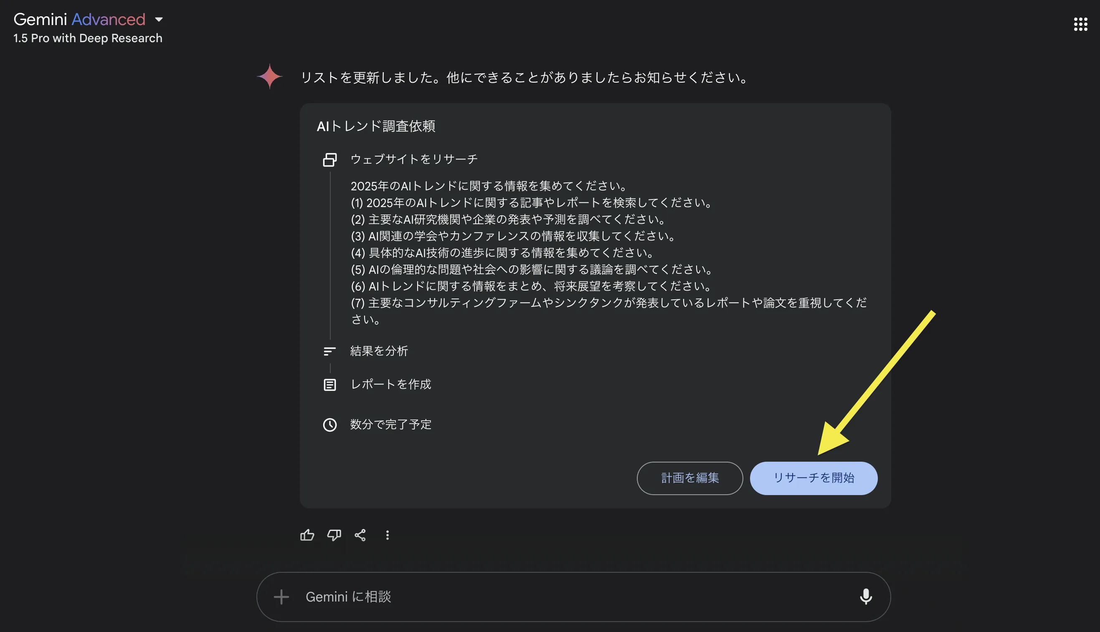
Task: Click the analyze results icon in task list
Action: pyautogui.click(x=329, y=350)
